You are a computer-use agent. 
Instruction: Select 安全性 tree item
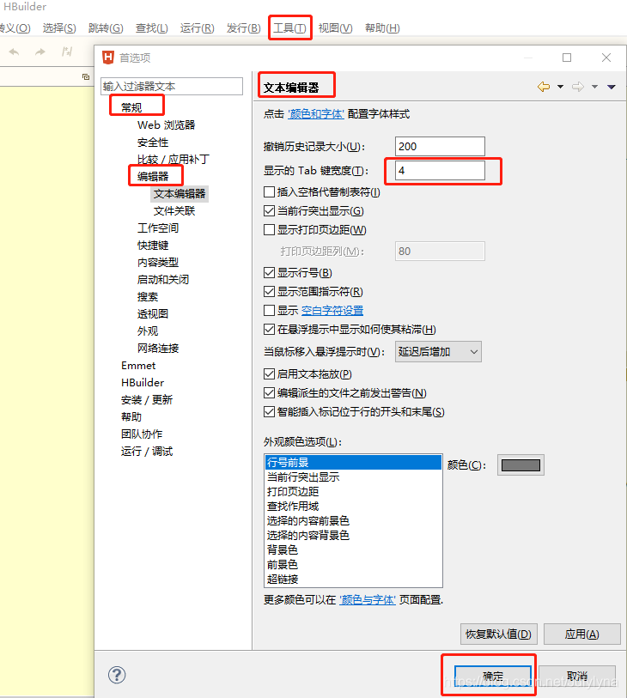click(153, 143)
